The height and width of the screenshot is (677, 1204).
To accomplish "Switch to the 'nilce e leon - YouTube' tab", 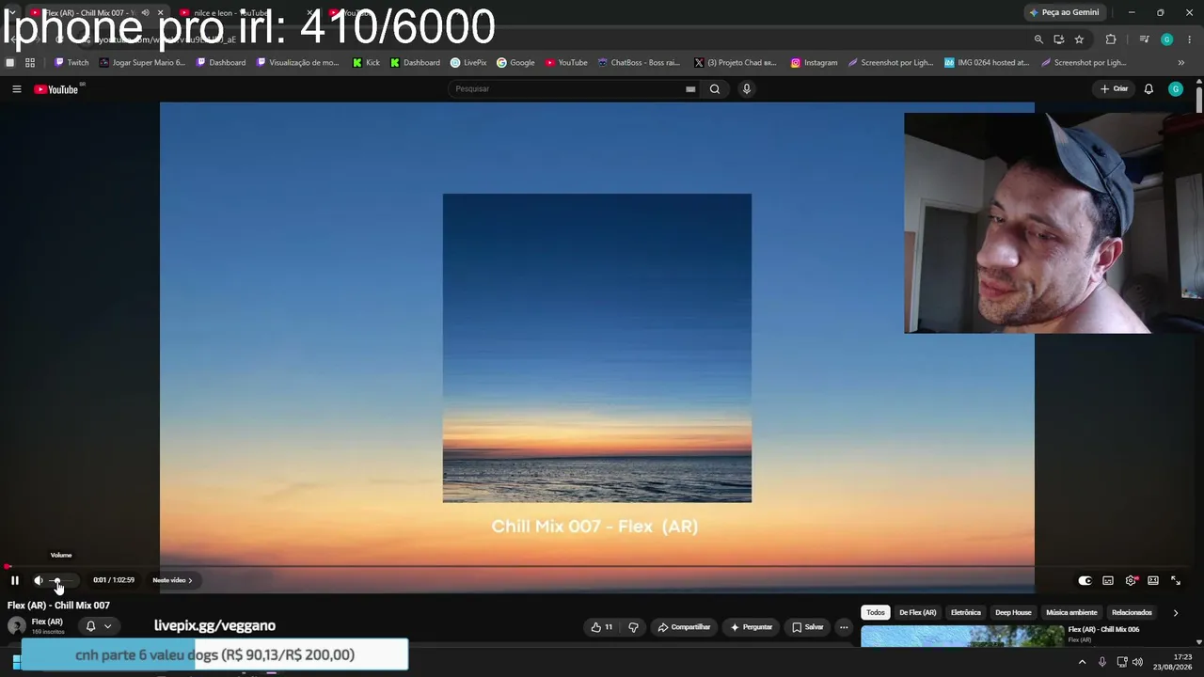I will click(x=243, y=13).
